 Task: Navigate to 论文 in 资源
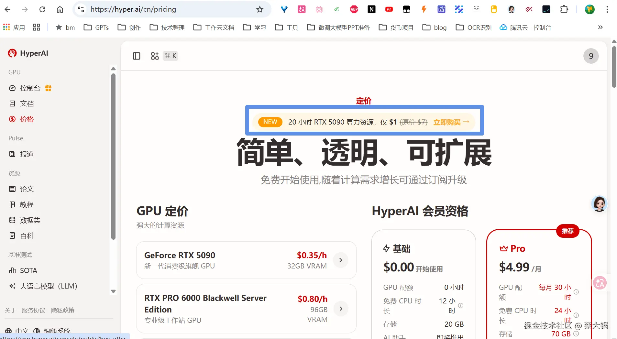point(22,189)
